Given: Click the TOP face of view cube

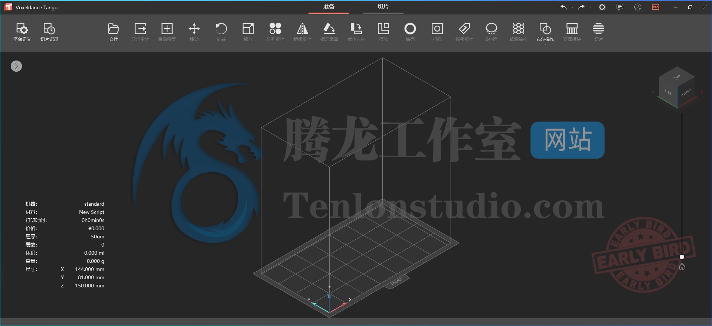Looking at the screenshot, I should tap(677, 76).
